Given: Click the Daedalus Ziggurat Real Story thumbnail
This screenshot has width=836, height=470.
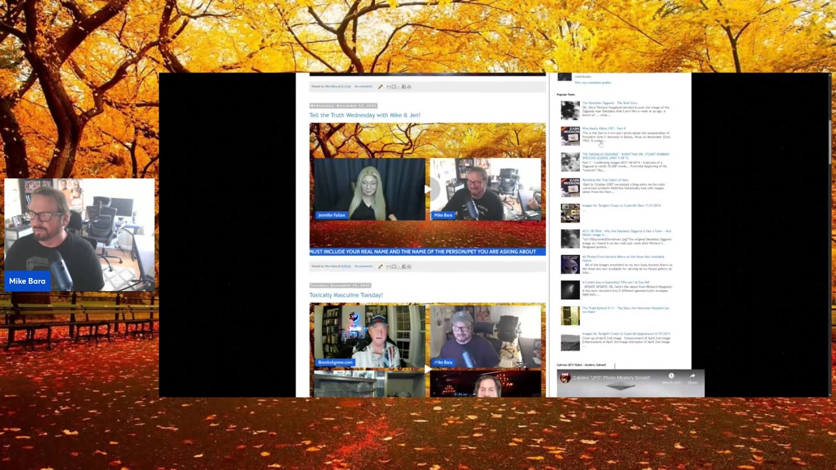Looking at the screenshot, I should click(570, 110).
